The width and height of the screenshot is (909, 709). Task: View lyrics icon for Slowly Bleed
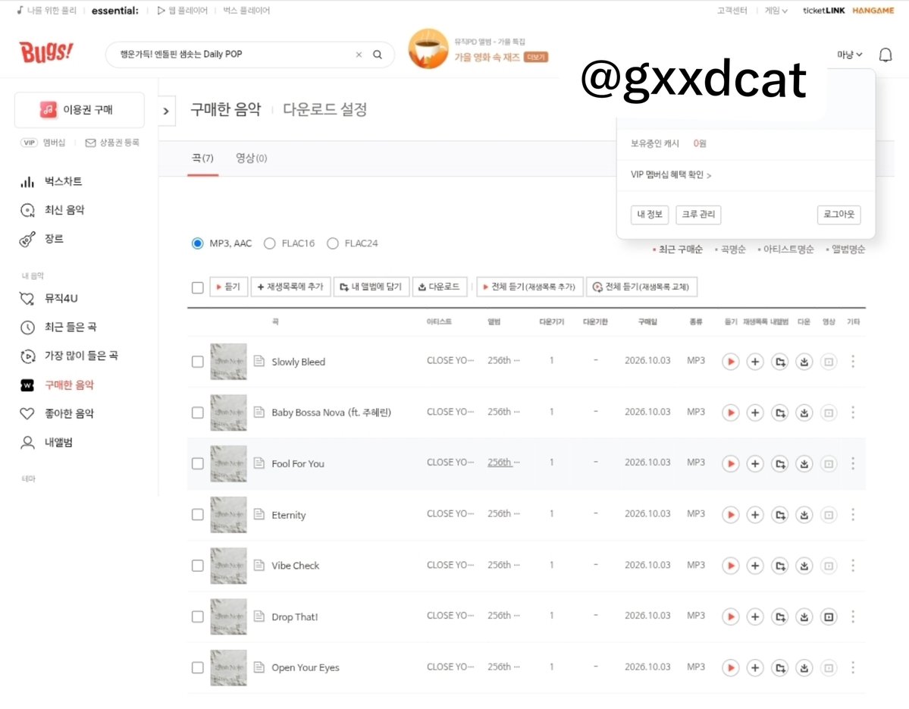[259, 361]
